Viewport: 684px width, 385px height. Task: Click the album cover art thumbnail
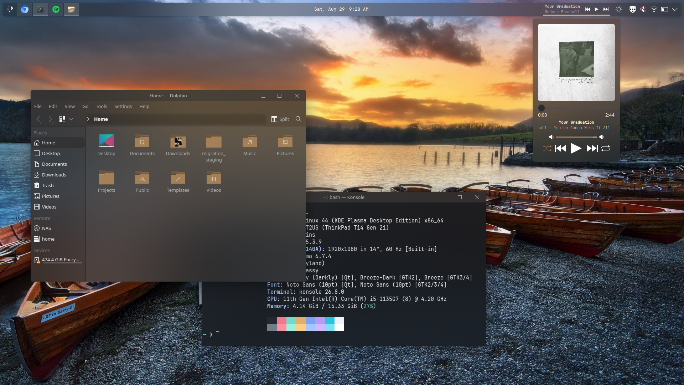(x=576, y=62)
